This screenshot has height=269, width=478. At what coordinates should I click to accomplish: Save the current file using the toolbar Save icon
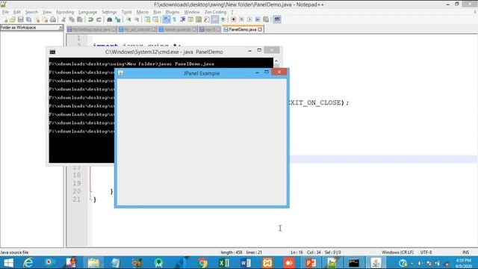(x=20, y=19)
